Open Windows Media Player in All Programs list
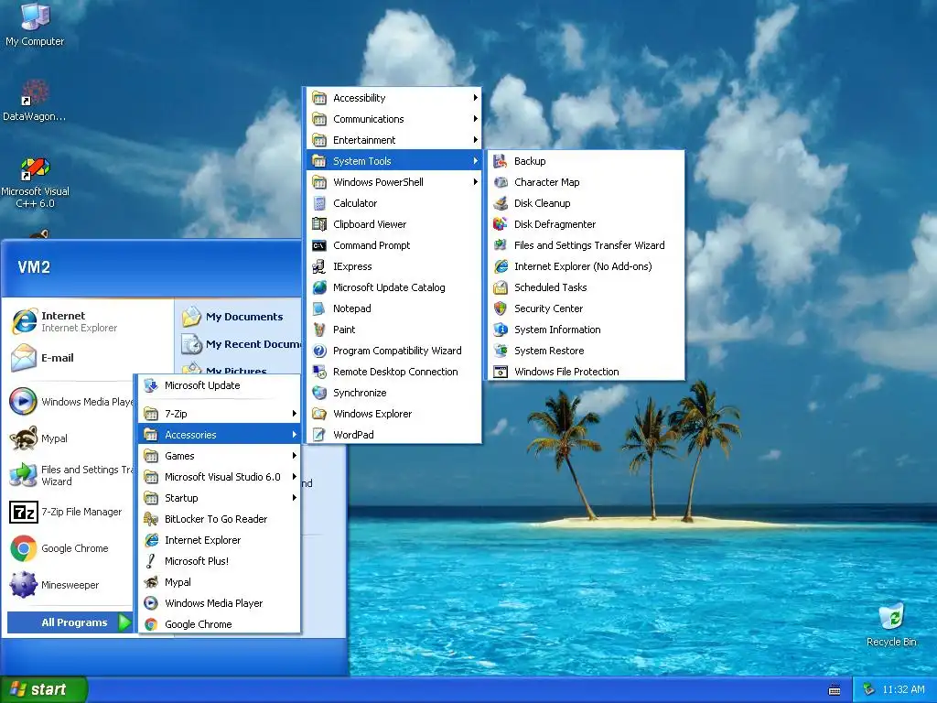This screenshot has height=703, width=937. coord(220,603)
